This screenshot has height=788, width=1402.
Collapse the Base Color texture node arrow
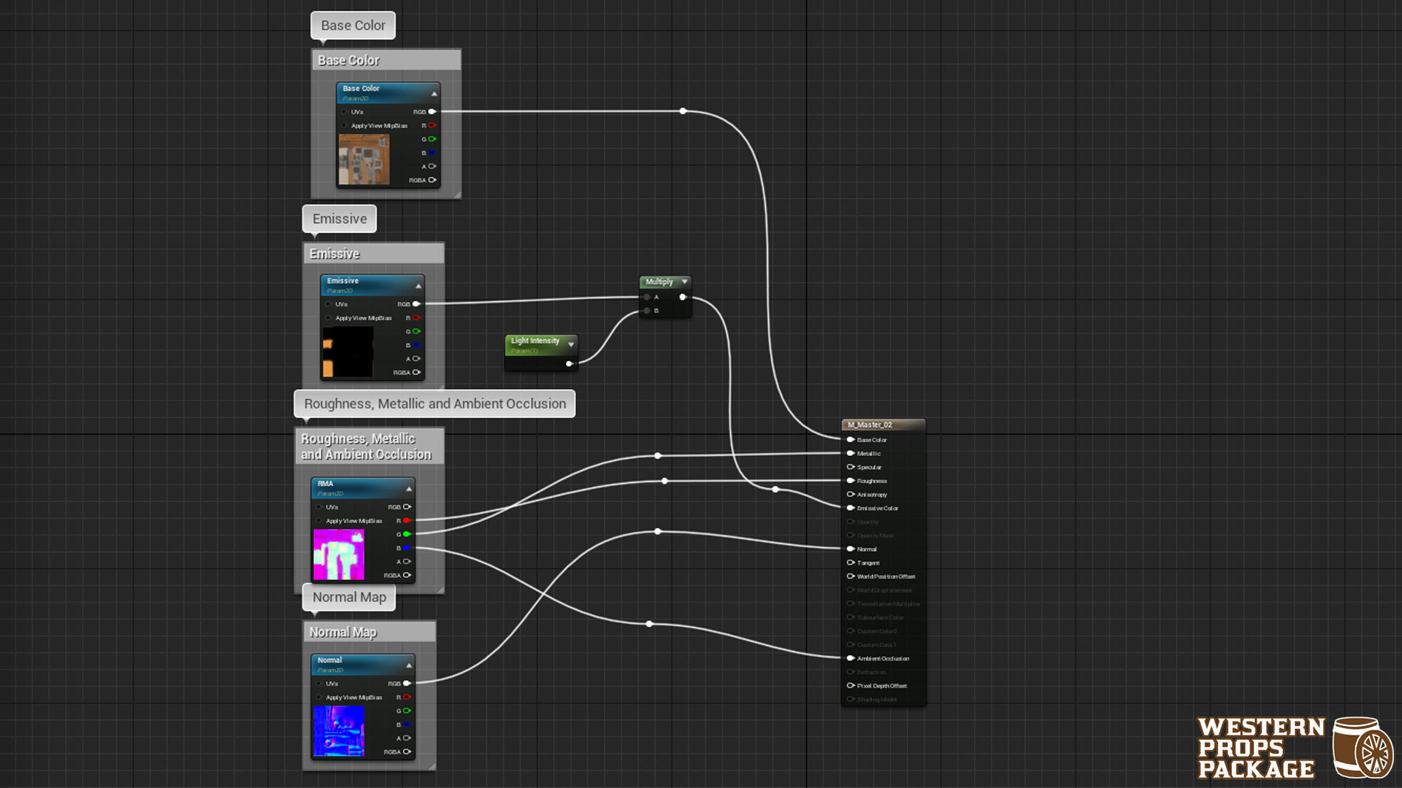[434, 93]
